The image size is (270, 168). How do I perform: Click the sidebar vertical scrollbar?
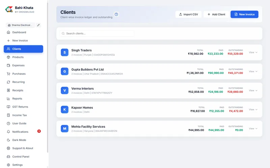coord(48,77)
